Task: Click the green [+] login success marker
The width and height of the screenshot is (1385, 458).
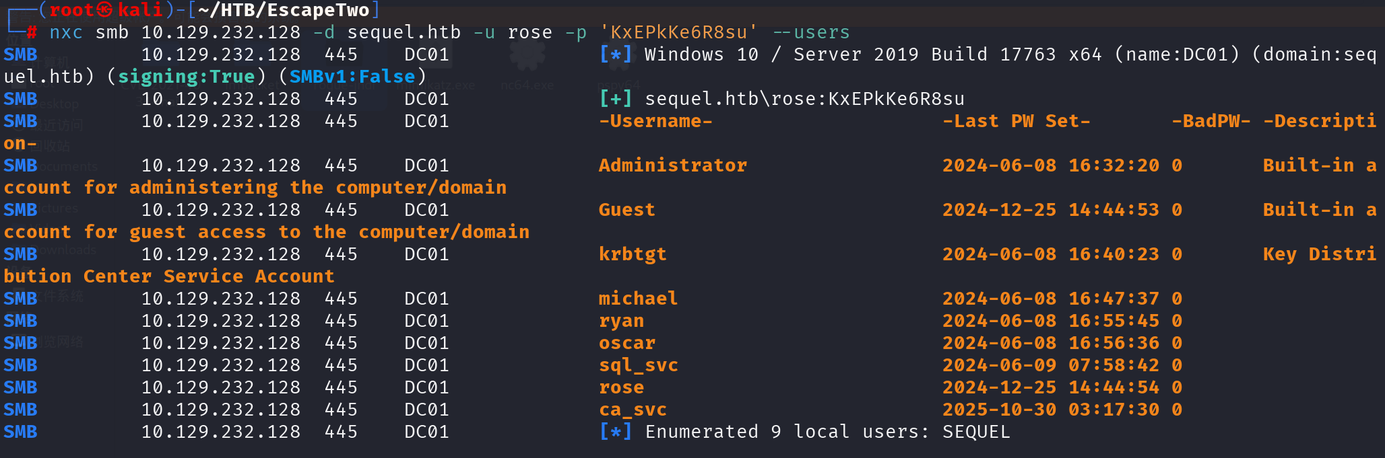Action: pyautogui.click(x=616, y=99)
